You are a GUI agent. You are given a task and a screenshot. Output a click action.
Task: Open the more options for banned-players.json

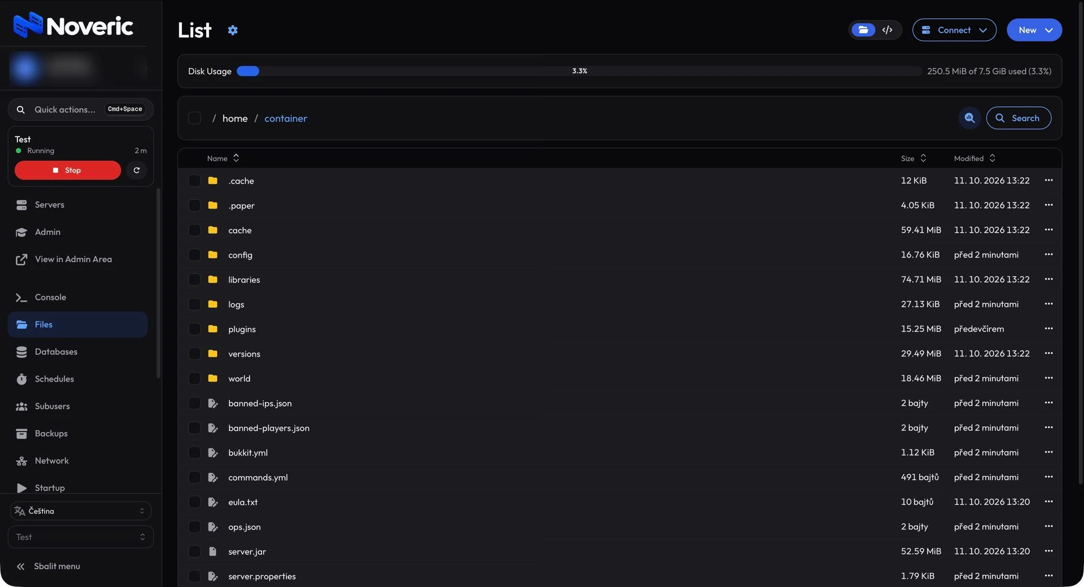(1049, 427)
